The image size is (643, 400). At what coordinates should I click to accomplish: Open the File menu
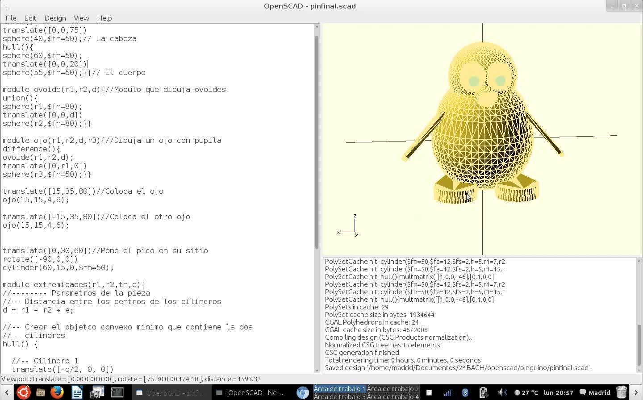[11, 18]
